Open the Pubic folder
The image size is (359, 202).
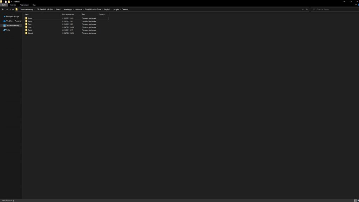[30, 30]
